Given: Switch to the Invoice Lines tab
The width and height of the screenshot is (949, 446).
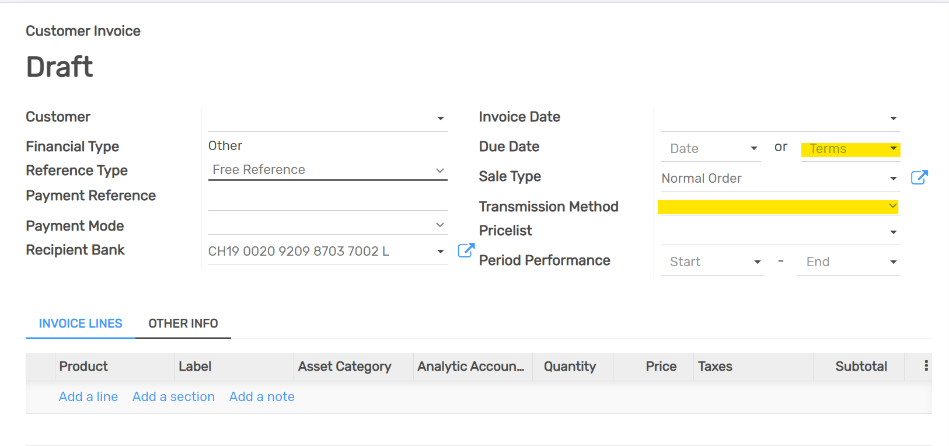Looking at the screenshot, I should click(x=81, y=323).
